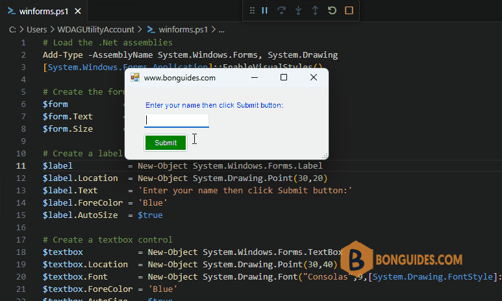502x301 pixels.
Task: Click the blue instruction label in the form
Action: (214, 105)
